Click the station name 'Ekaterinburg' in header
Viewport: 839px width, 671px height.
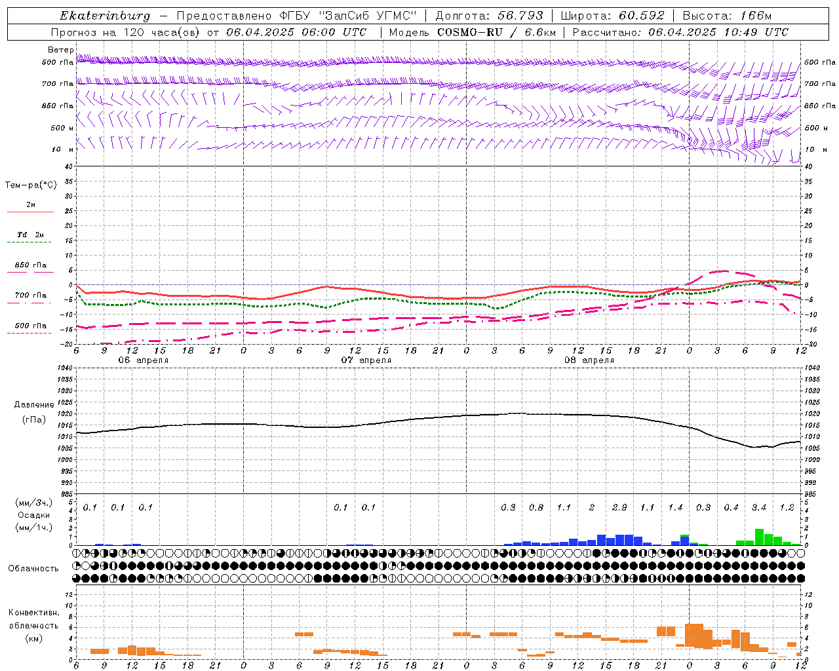tap(105, 16)
